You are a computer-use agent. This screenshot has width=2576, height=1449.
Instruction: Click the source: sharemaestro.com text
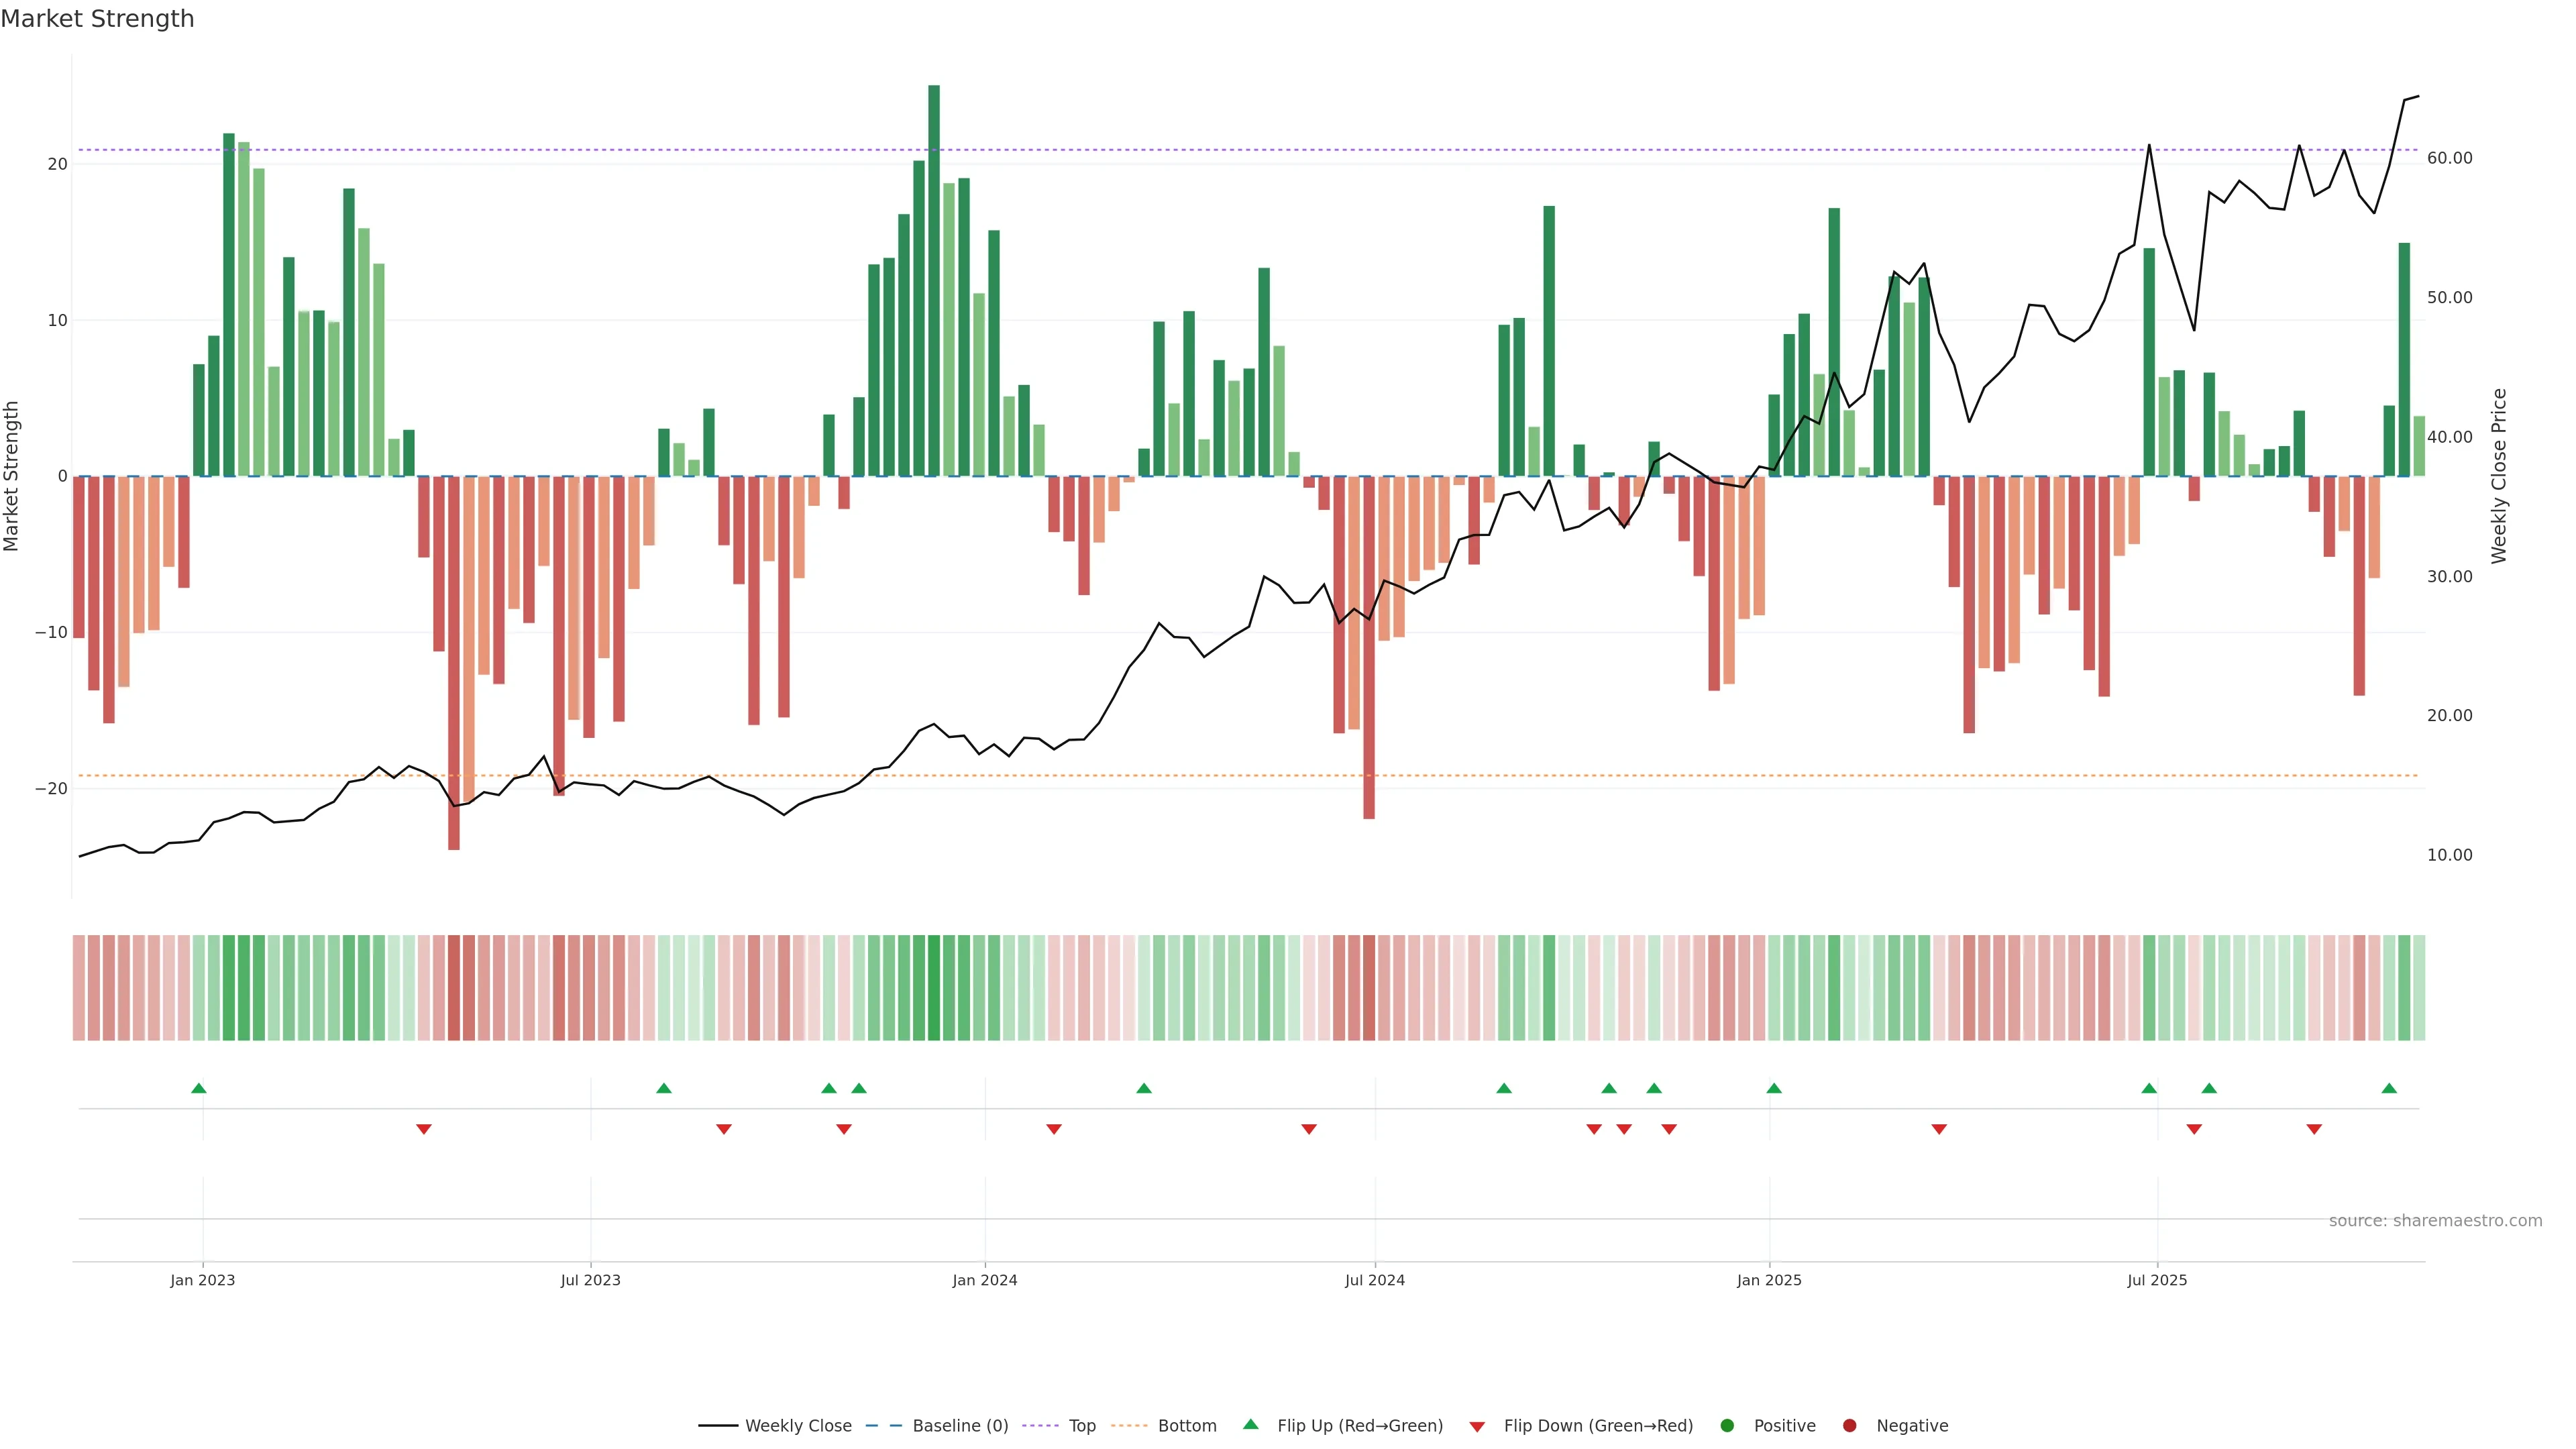pyautogui.click(x=2435, y=1221)
